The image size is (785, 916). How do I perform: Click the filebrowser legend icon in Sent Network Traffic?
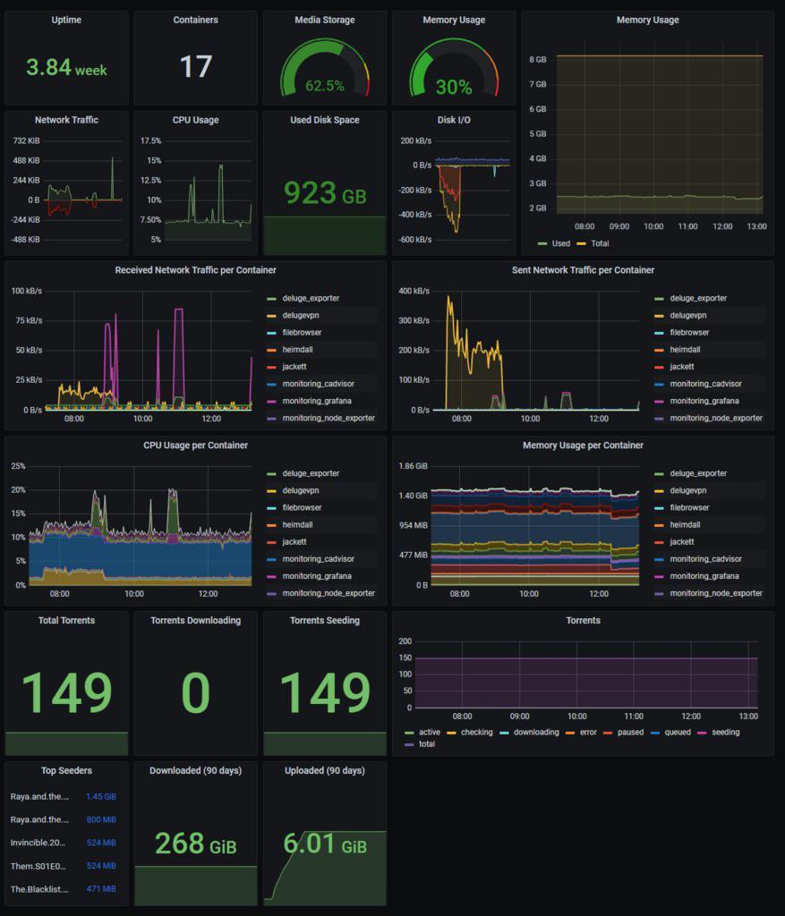point(658,332)
